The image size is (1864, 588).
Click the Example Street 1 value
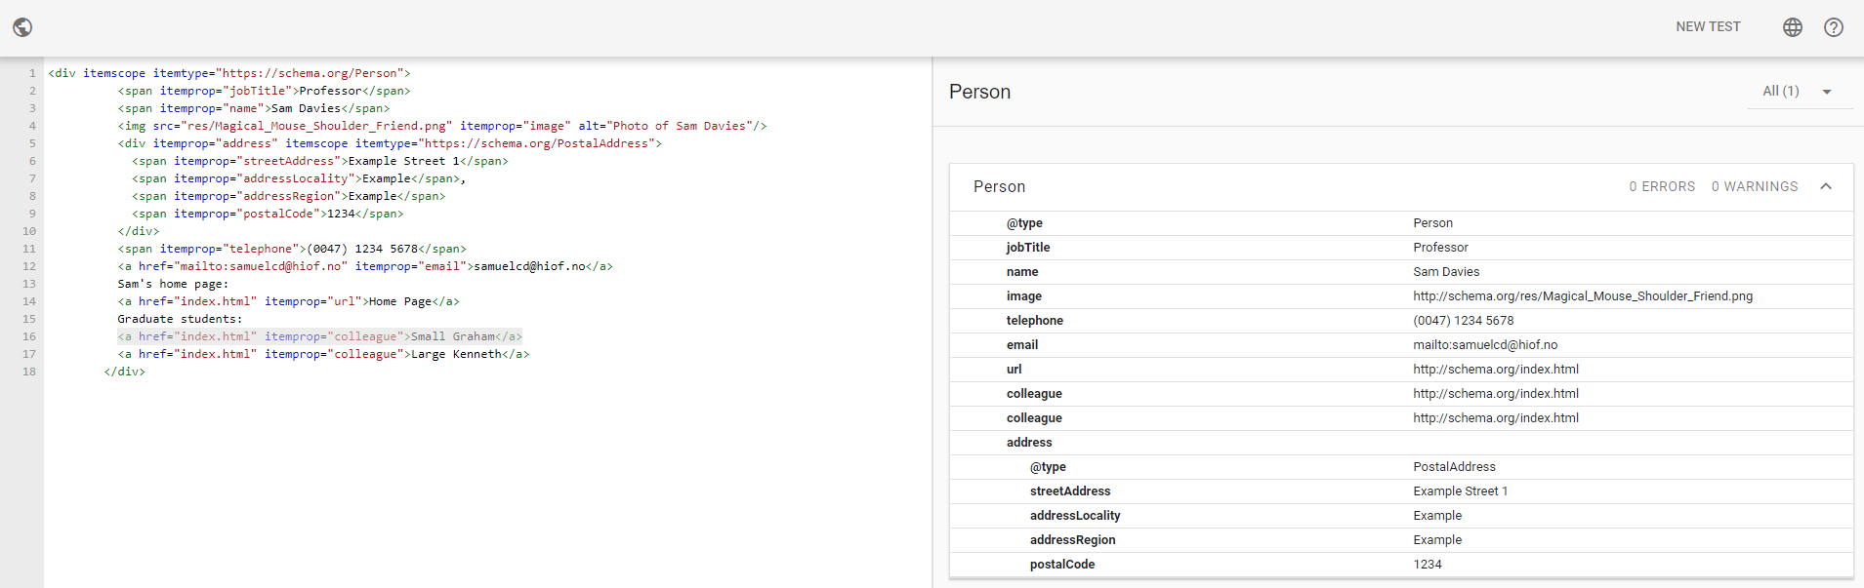click(x=1460, y=491)
